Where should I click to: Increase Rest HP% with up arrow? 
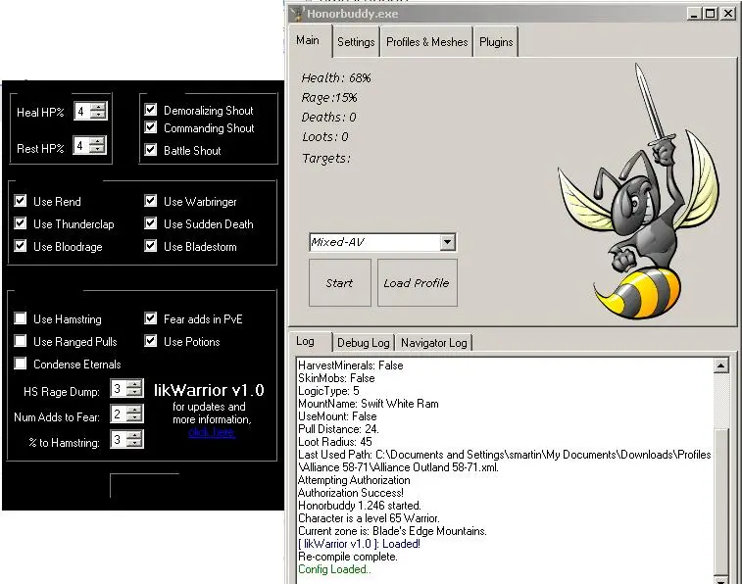tap(97, 141)
